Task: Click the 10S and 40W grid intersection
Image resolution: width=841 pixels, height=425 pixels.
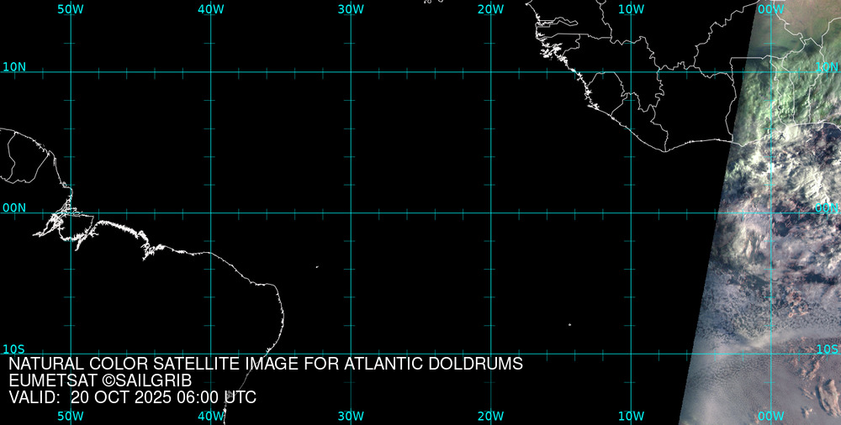Action: pyautogui.click(x=211, y=354)
